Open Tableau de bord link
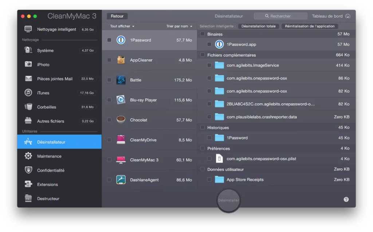373x232 pixels. click(x=327, y=16)
